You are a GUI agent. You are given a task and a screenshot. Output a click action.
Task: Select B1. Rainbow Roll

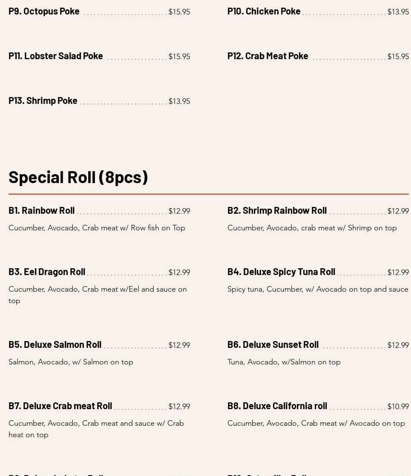pyautogui.click(x=42, y=210)
